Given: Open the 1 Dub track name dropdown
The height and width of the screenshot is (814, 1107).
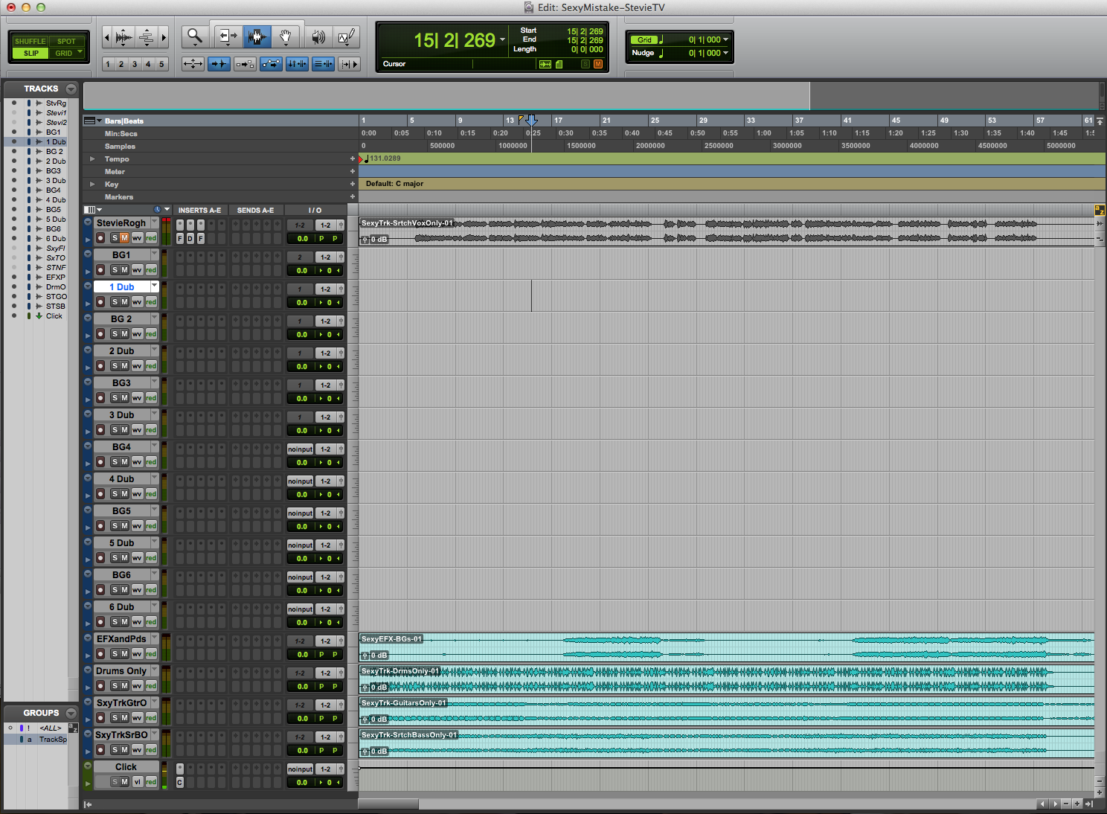Looking at the screenshot, I should tap(155, 286).
